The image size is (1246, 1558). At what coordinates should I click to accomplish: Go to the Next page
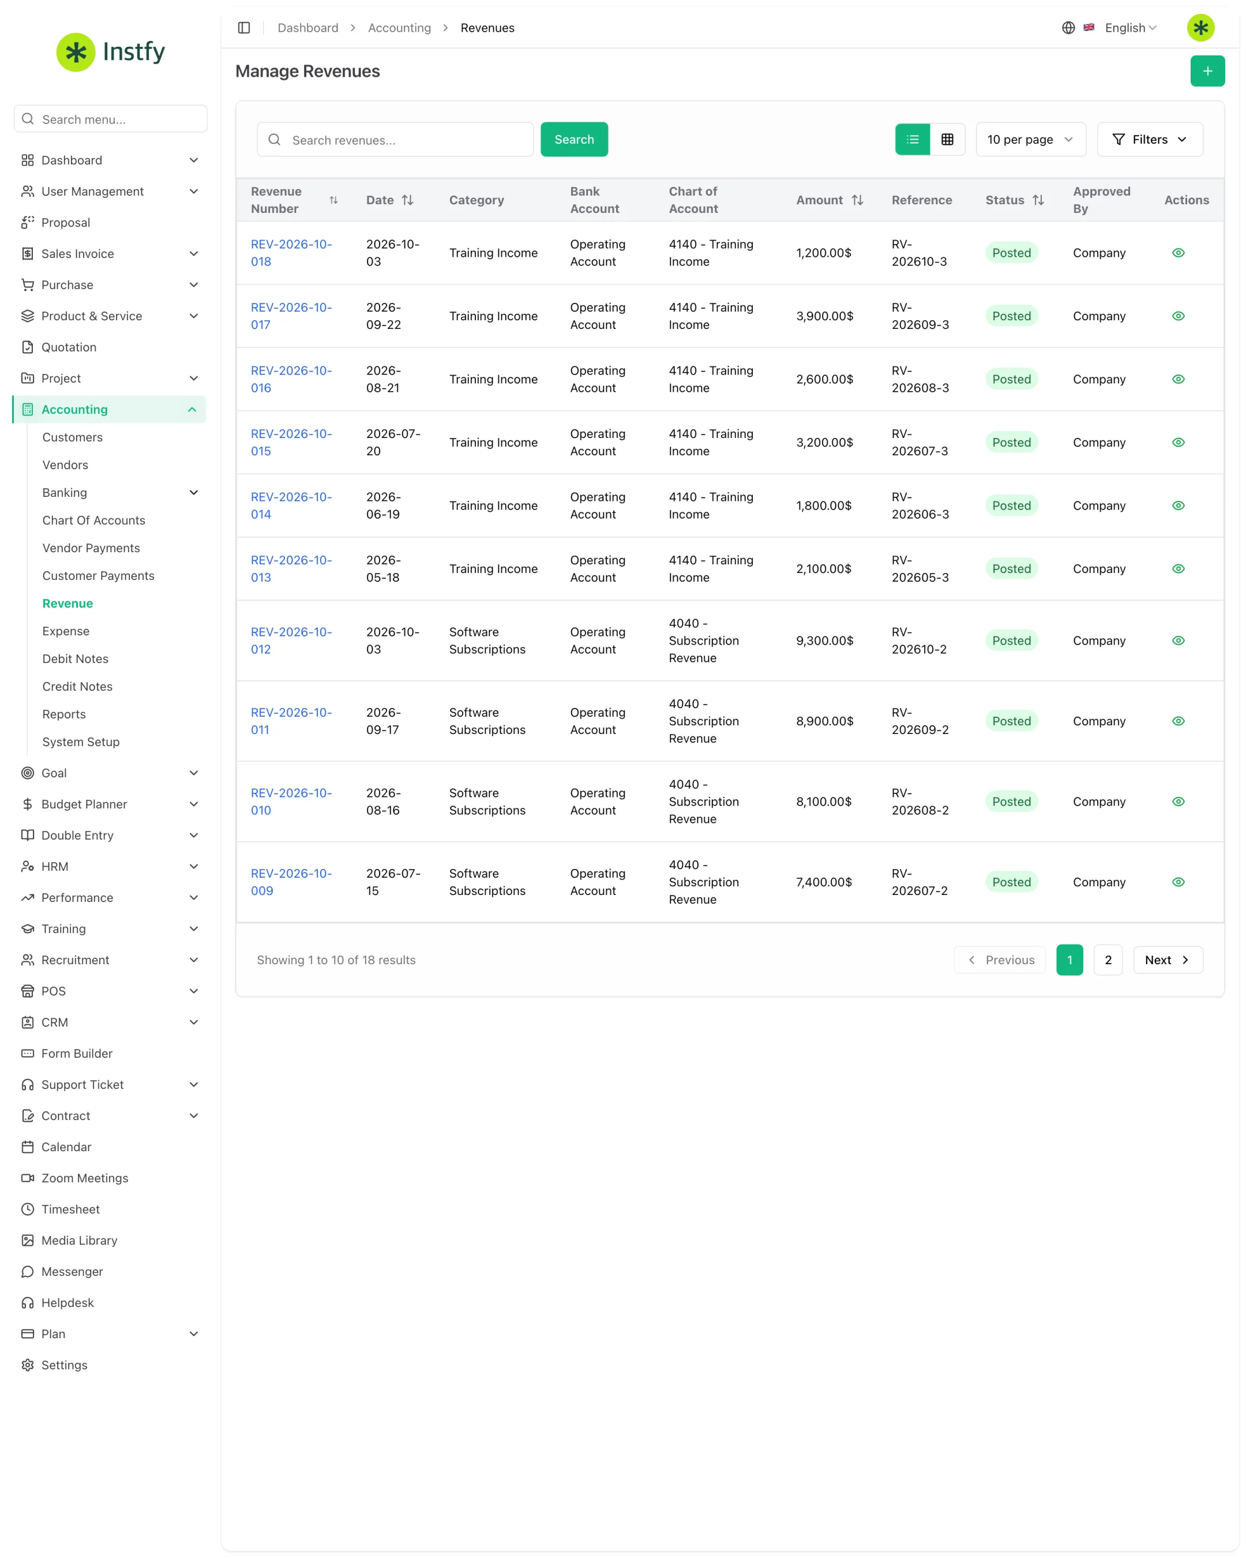(1168, 960)
